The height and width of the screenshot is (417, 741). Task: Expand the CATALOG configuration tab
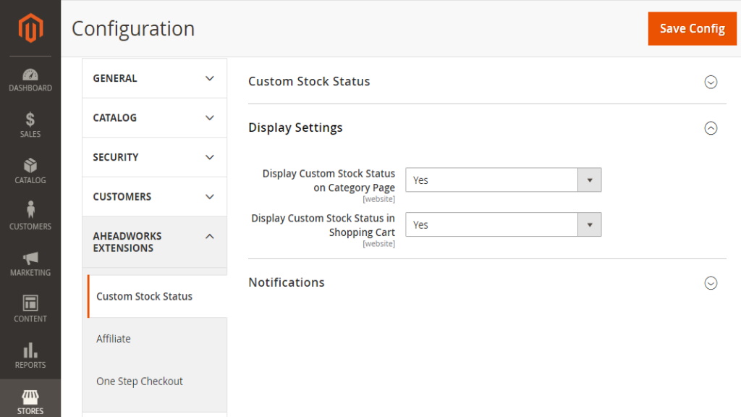tap(155, 118)
